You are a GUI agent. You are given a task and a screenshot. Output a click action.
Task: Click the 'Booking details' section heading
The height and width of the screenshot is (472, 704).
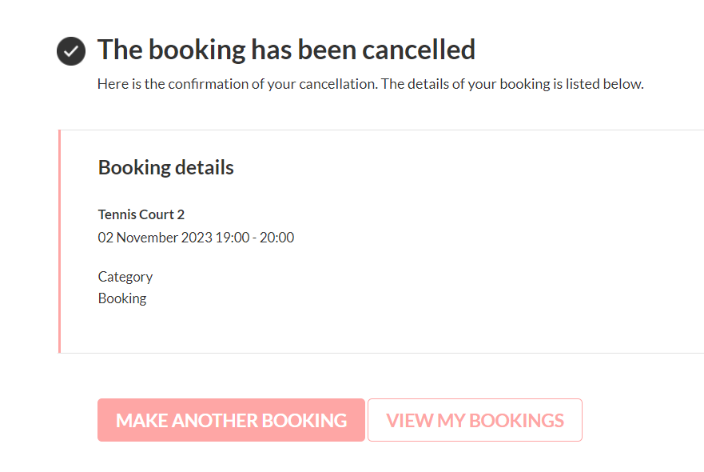point(165,167)
